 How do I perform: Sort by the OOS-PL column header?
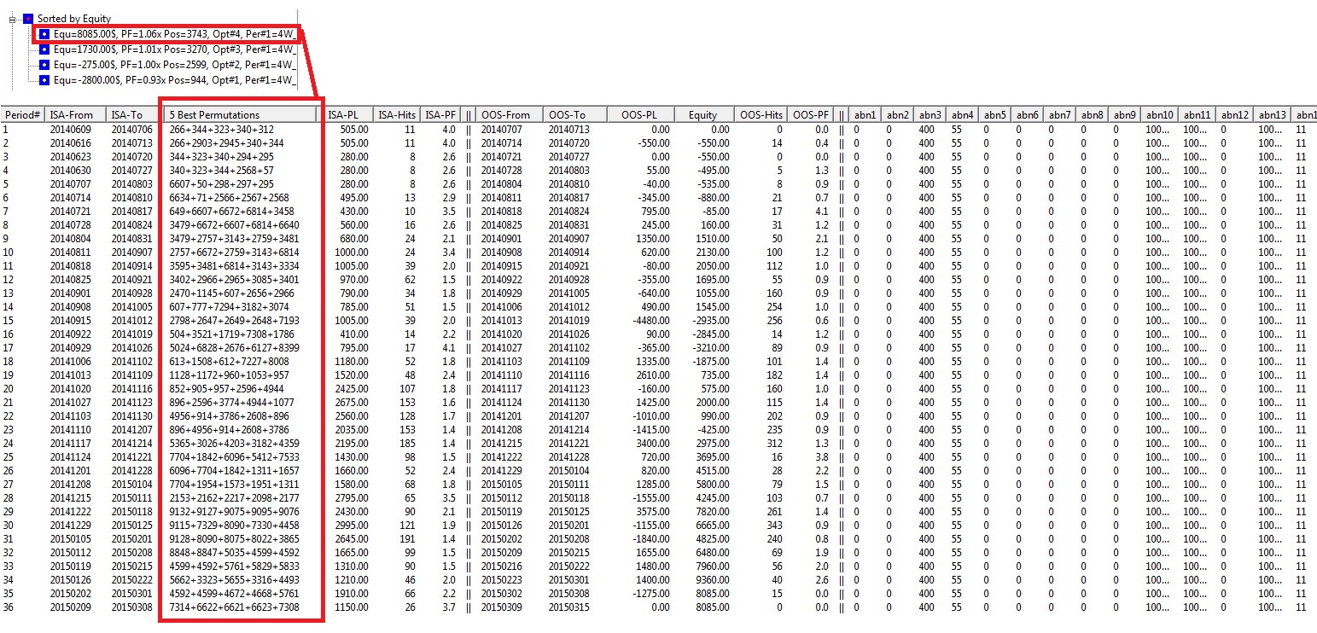[x=641, y=114]
